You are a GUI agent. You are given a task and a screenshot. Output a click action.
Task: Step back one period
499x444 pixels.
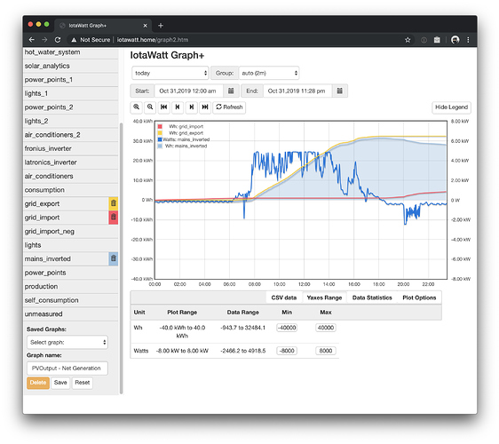click(178, 107)
